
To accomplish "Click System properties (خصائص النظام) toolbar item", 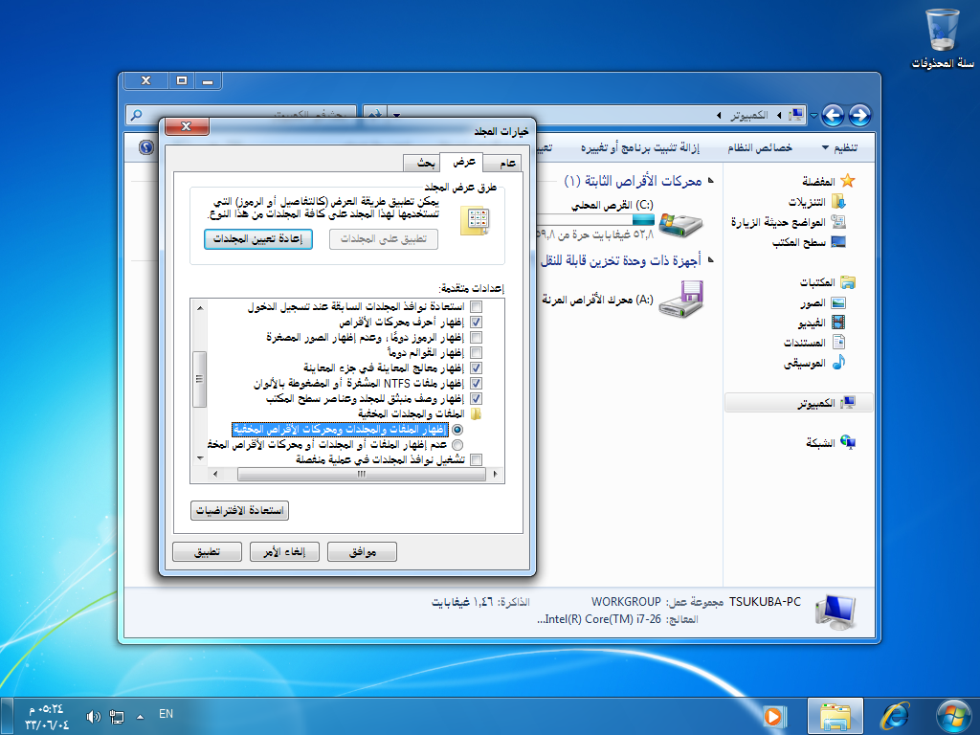I will coord(759,147).
